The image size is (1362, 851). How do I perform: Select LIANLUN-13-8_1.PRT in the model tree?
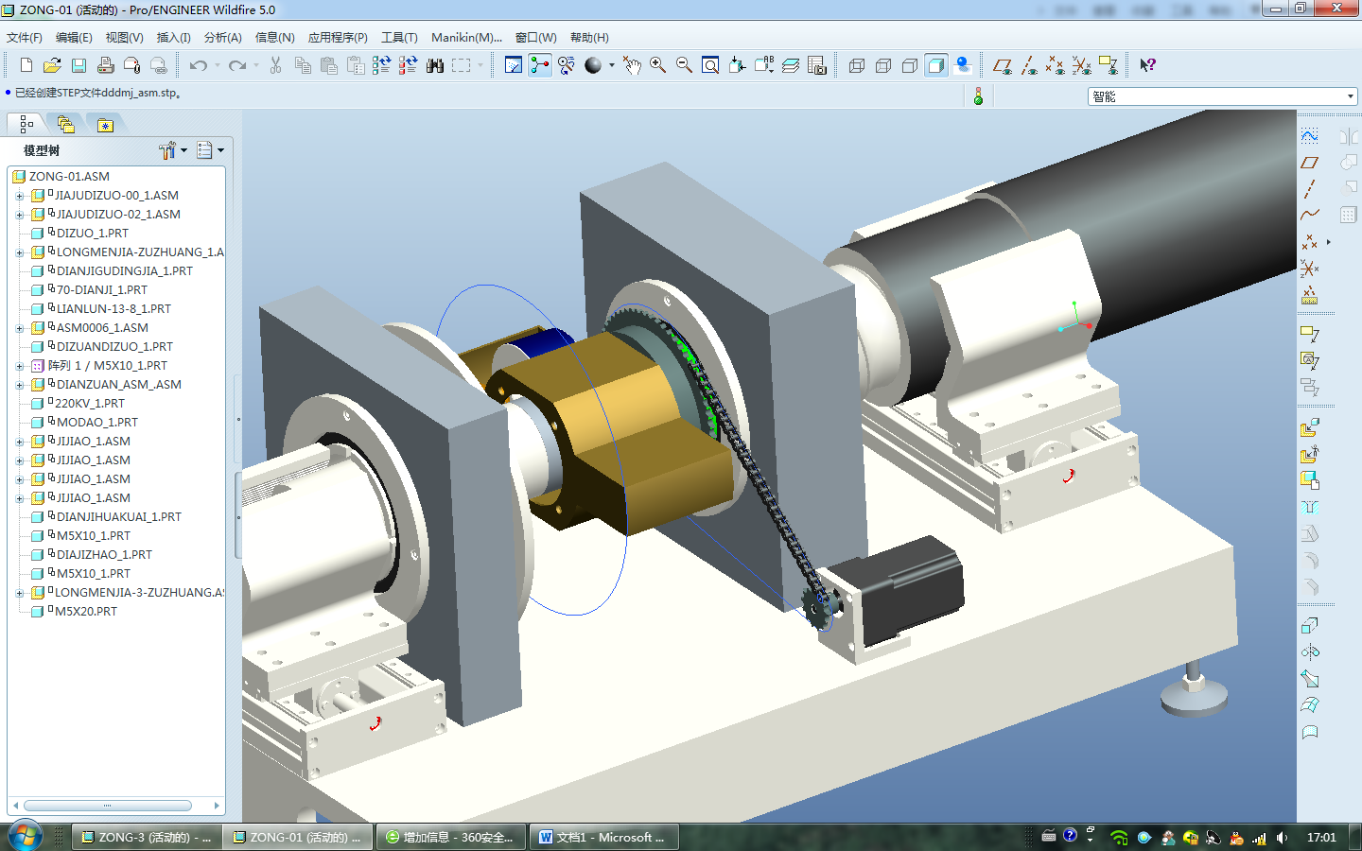(115, 308)
